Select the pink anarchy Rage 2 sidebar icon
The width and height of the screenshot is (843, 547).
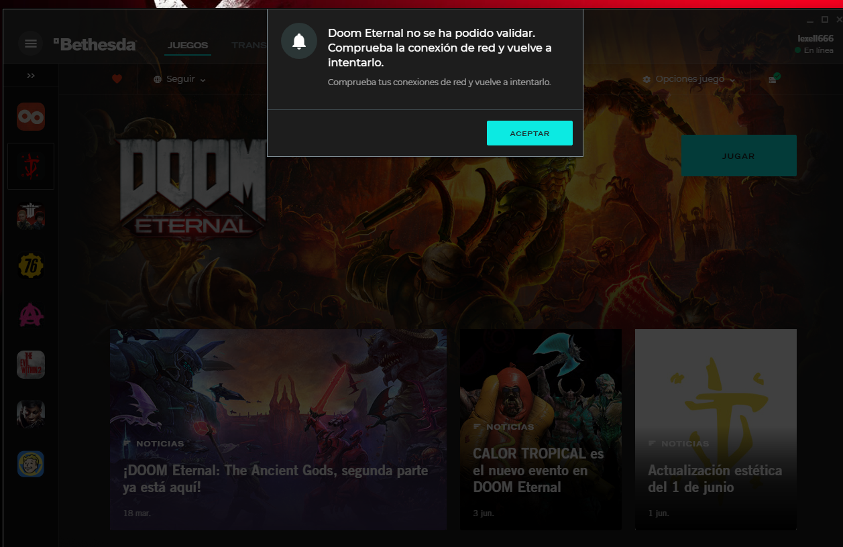click(31, 315)
